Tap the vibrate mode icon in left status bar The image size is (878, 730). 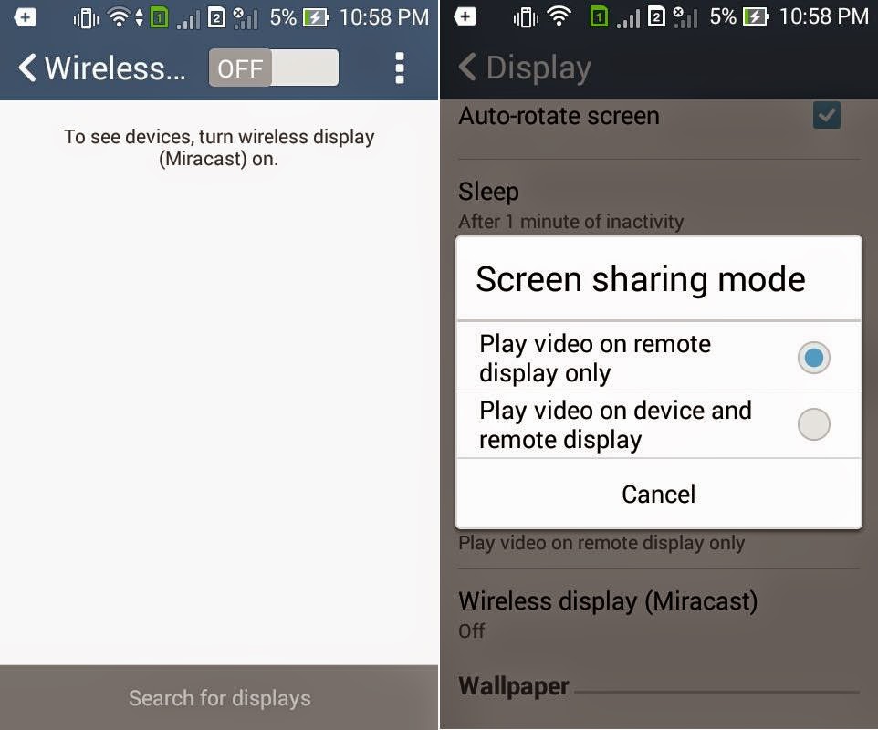[86, 18]
